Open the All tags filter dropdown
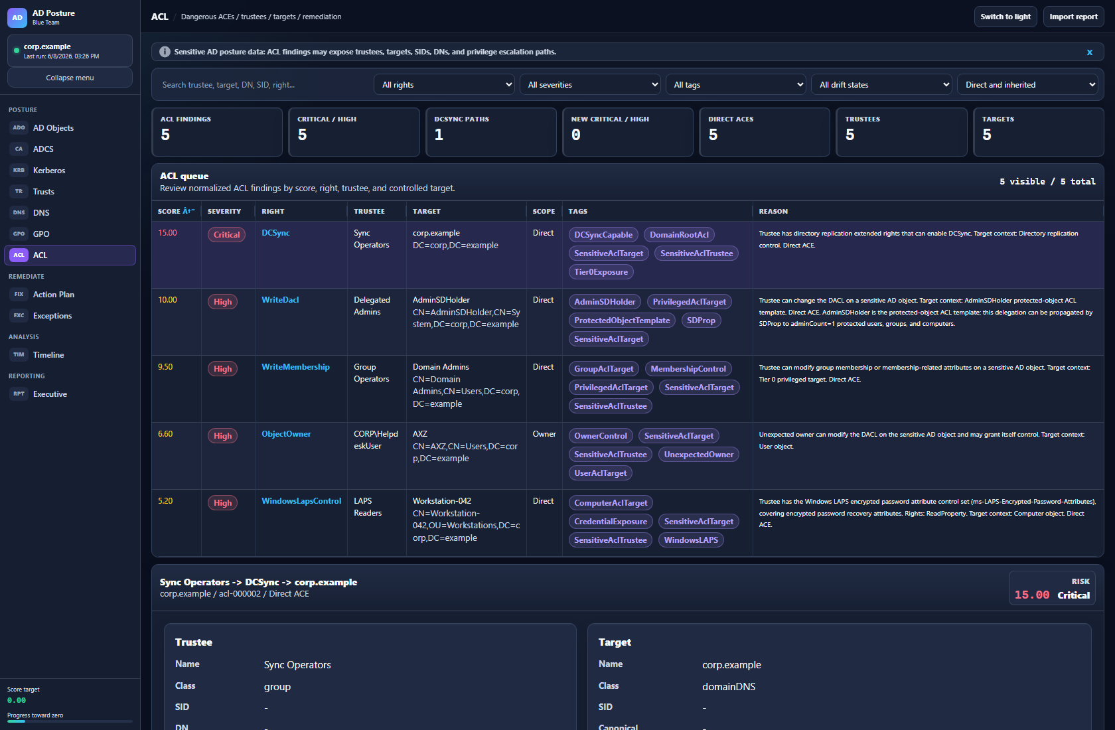The height and width of the screenshot is (730, 1115). (736, 84)
